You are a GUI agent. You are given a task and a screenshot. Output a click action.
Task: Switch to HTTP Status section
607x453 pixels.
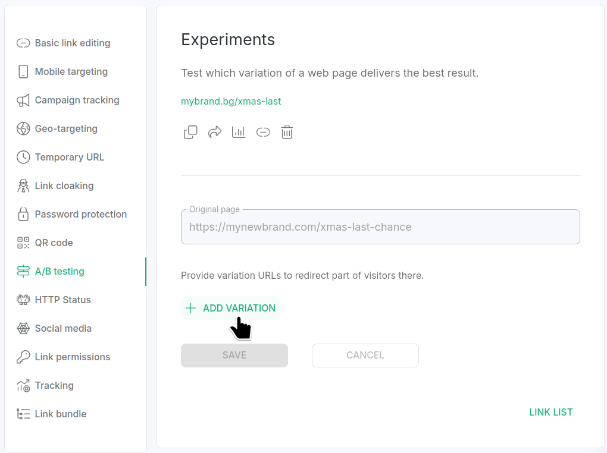tap(62, 300)
